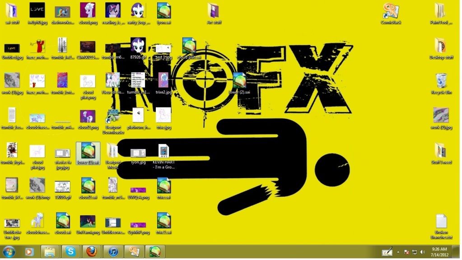Select the test 1.jpg file
Screen dimensions: 462x260
coord(163,51)
